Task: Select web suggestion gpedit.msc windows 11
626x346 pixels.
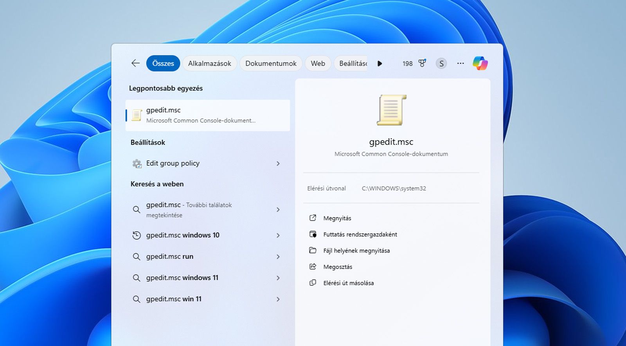Action: 208,278
